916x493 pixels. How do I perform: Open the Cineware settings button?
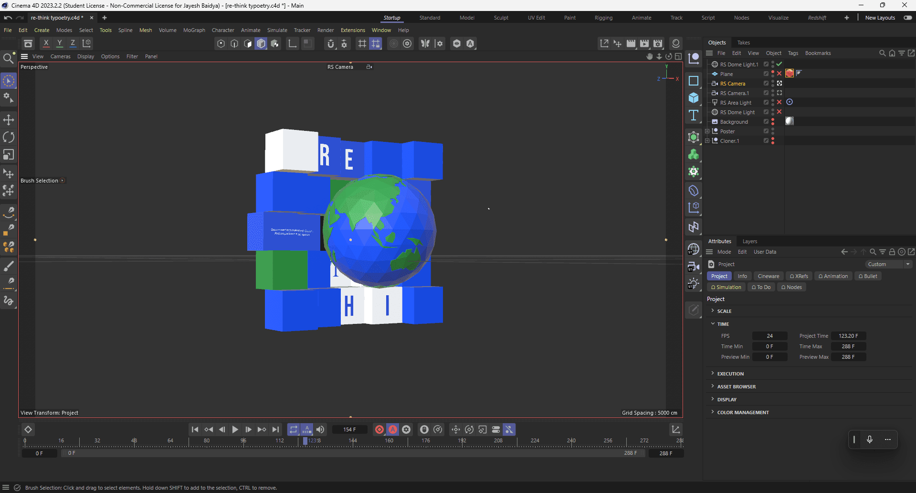click(768, 276)
